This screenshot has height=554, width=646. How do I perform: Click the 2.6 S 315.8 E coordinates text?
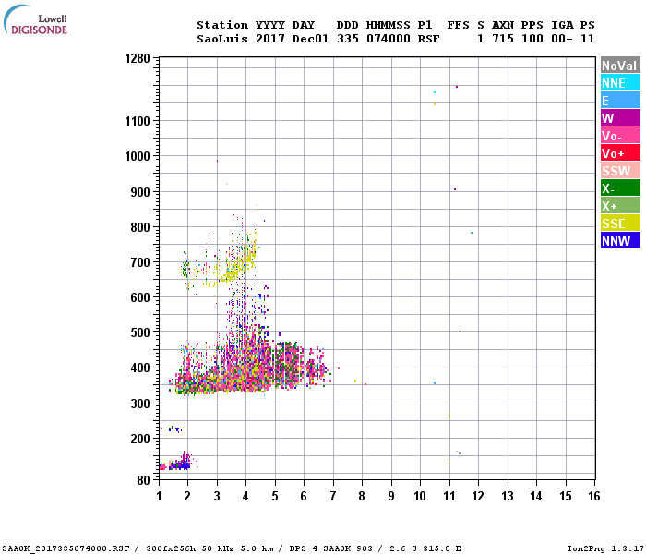coord(425,548)
